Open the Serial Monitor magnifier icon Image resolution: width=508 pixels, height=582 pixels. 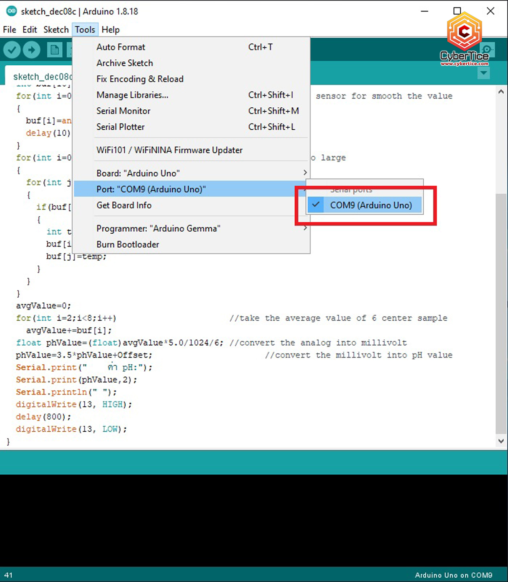[x=487, y=49]
